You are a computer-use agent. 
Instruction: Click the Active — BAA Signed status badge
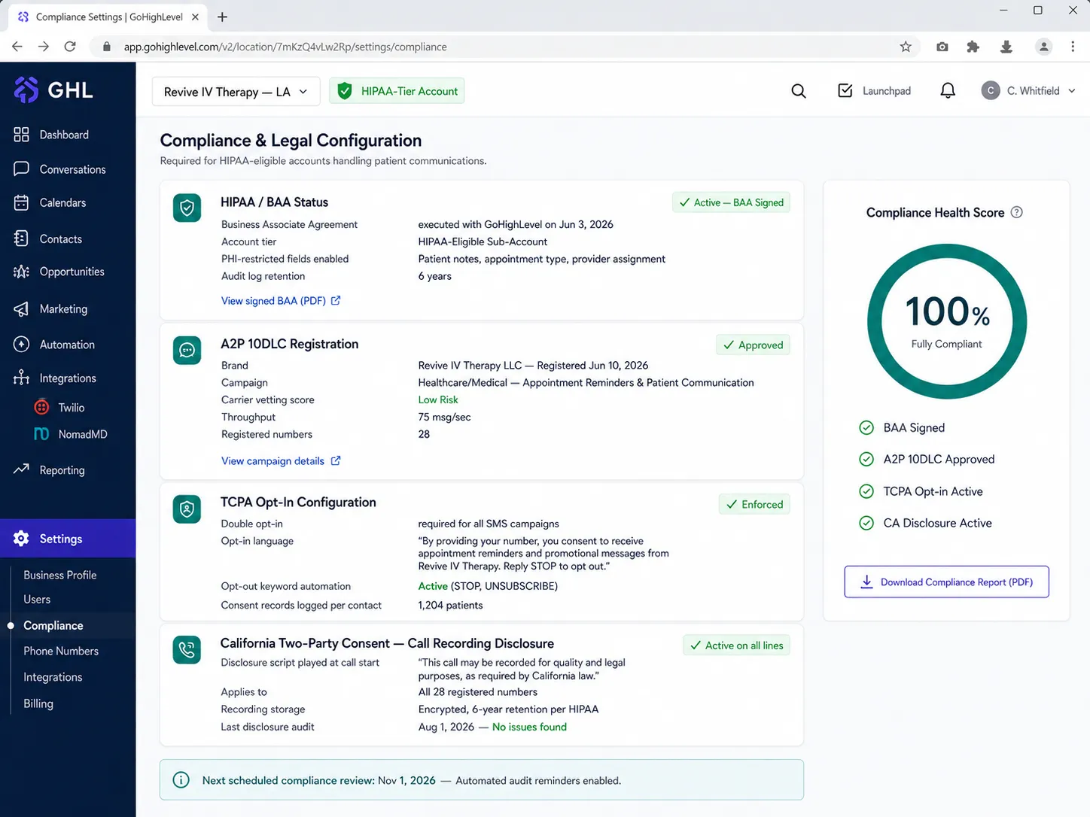(x=731, y=202)
